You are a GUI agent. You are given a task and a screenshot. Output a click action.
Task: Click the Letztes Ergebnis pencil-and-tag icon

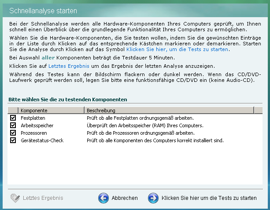click(x=15, y=198)
